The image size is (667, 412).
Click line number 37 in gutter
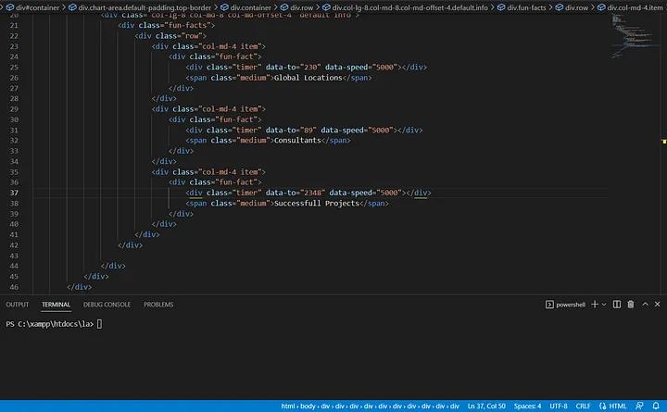[x=14, y=193]
